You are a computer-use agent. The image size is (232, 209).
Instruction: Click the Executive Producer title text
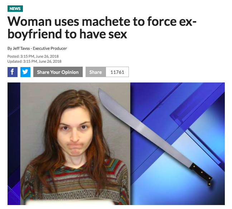50,48
